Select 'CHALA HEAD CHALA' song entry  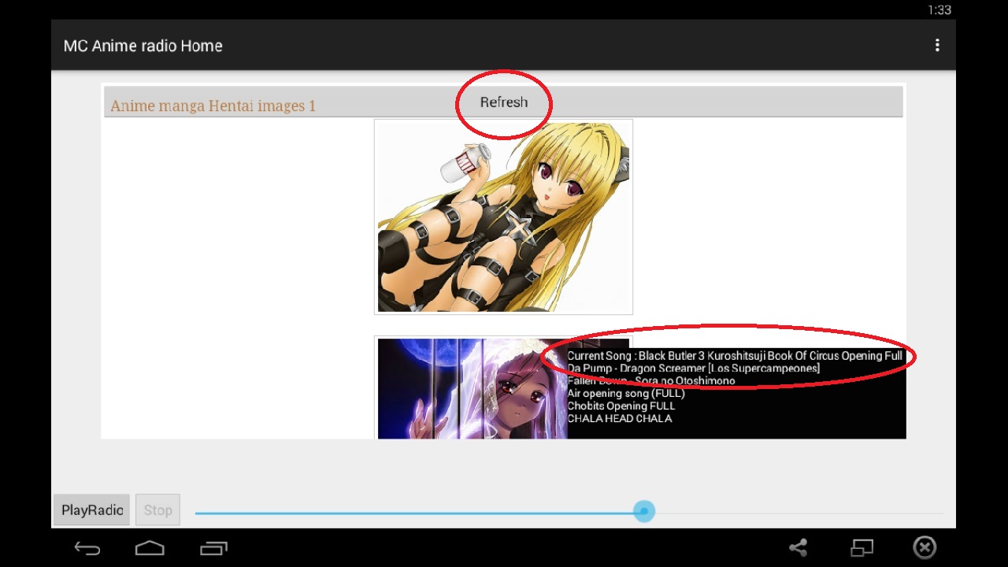(x=620, y=419)
